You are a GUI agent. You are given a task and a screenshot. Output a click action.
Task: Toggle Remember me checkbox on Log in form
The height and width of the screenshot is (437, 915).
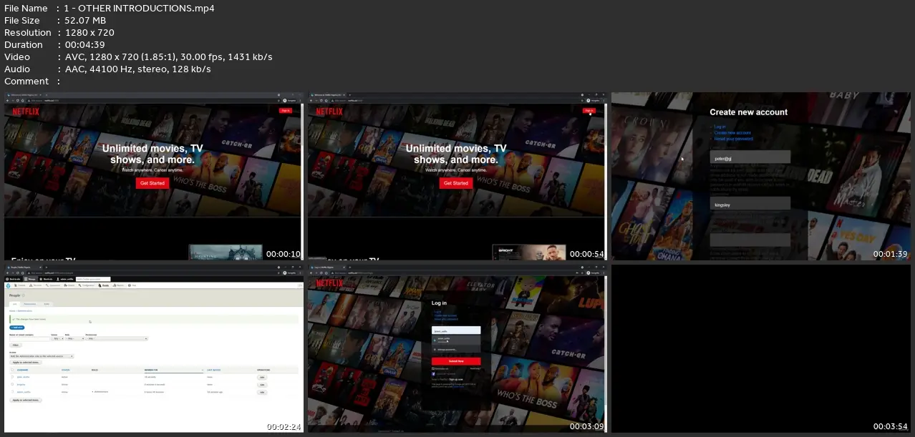[433, 368]
